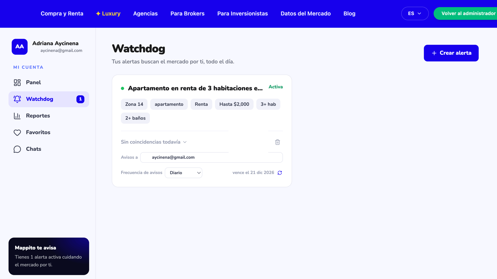Click the 3+ hab filter tag
Image resolution: width=497 pixels, height=279 pixels.
click(268, 104)
